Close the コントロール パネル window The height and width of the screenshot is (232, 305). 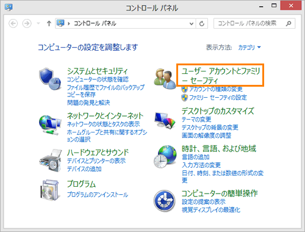[291, 5]
